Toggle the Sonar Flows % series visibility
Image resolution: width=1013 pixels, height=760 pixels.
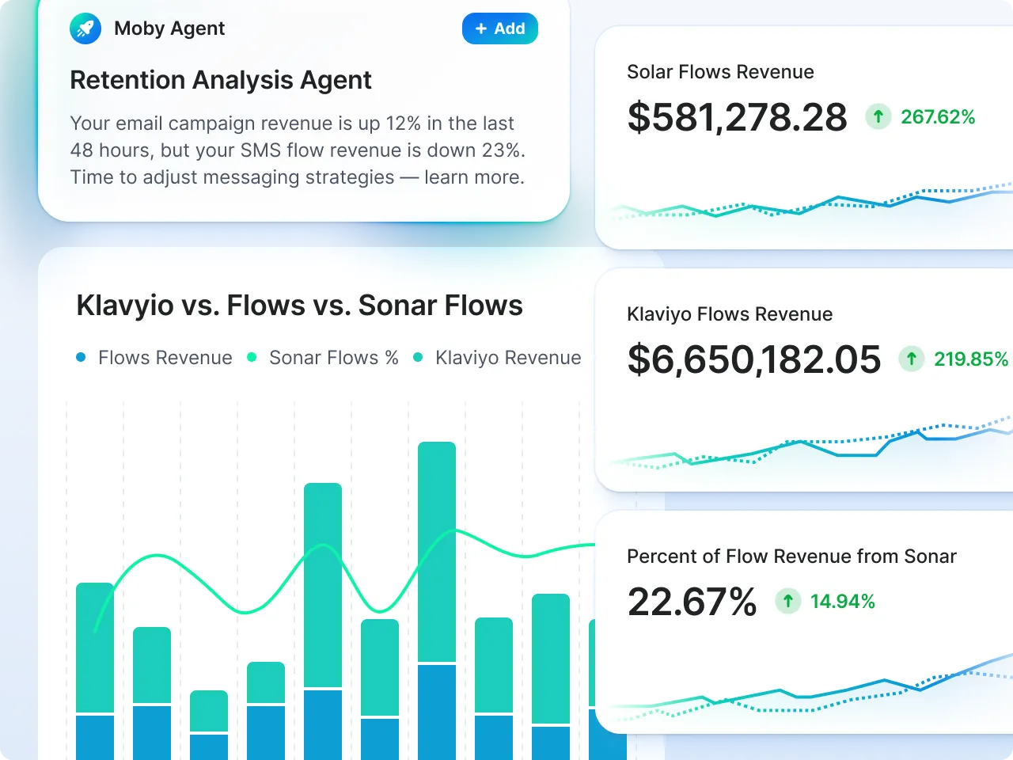tap(333, 357)
